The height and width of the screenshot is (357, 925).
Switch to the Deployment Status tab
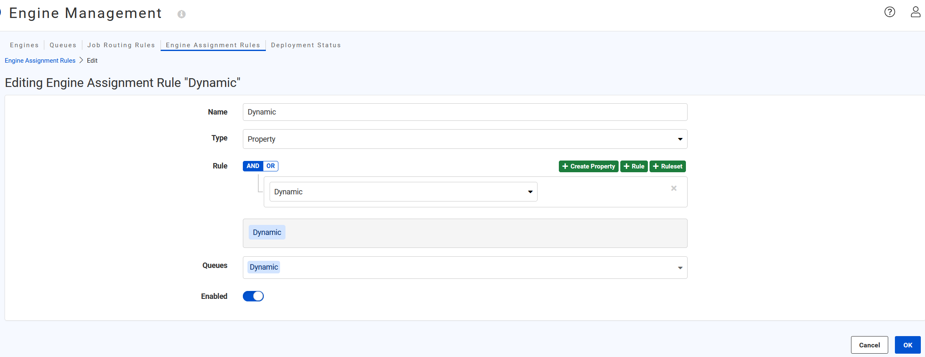306,45
